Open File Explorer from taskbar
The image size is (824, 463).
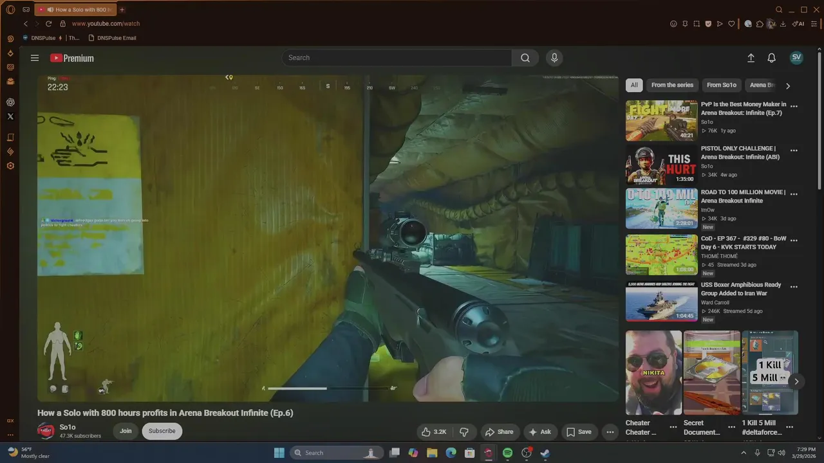[x=432, y=453]
